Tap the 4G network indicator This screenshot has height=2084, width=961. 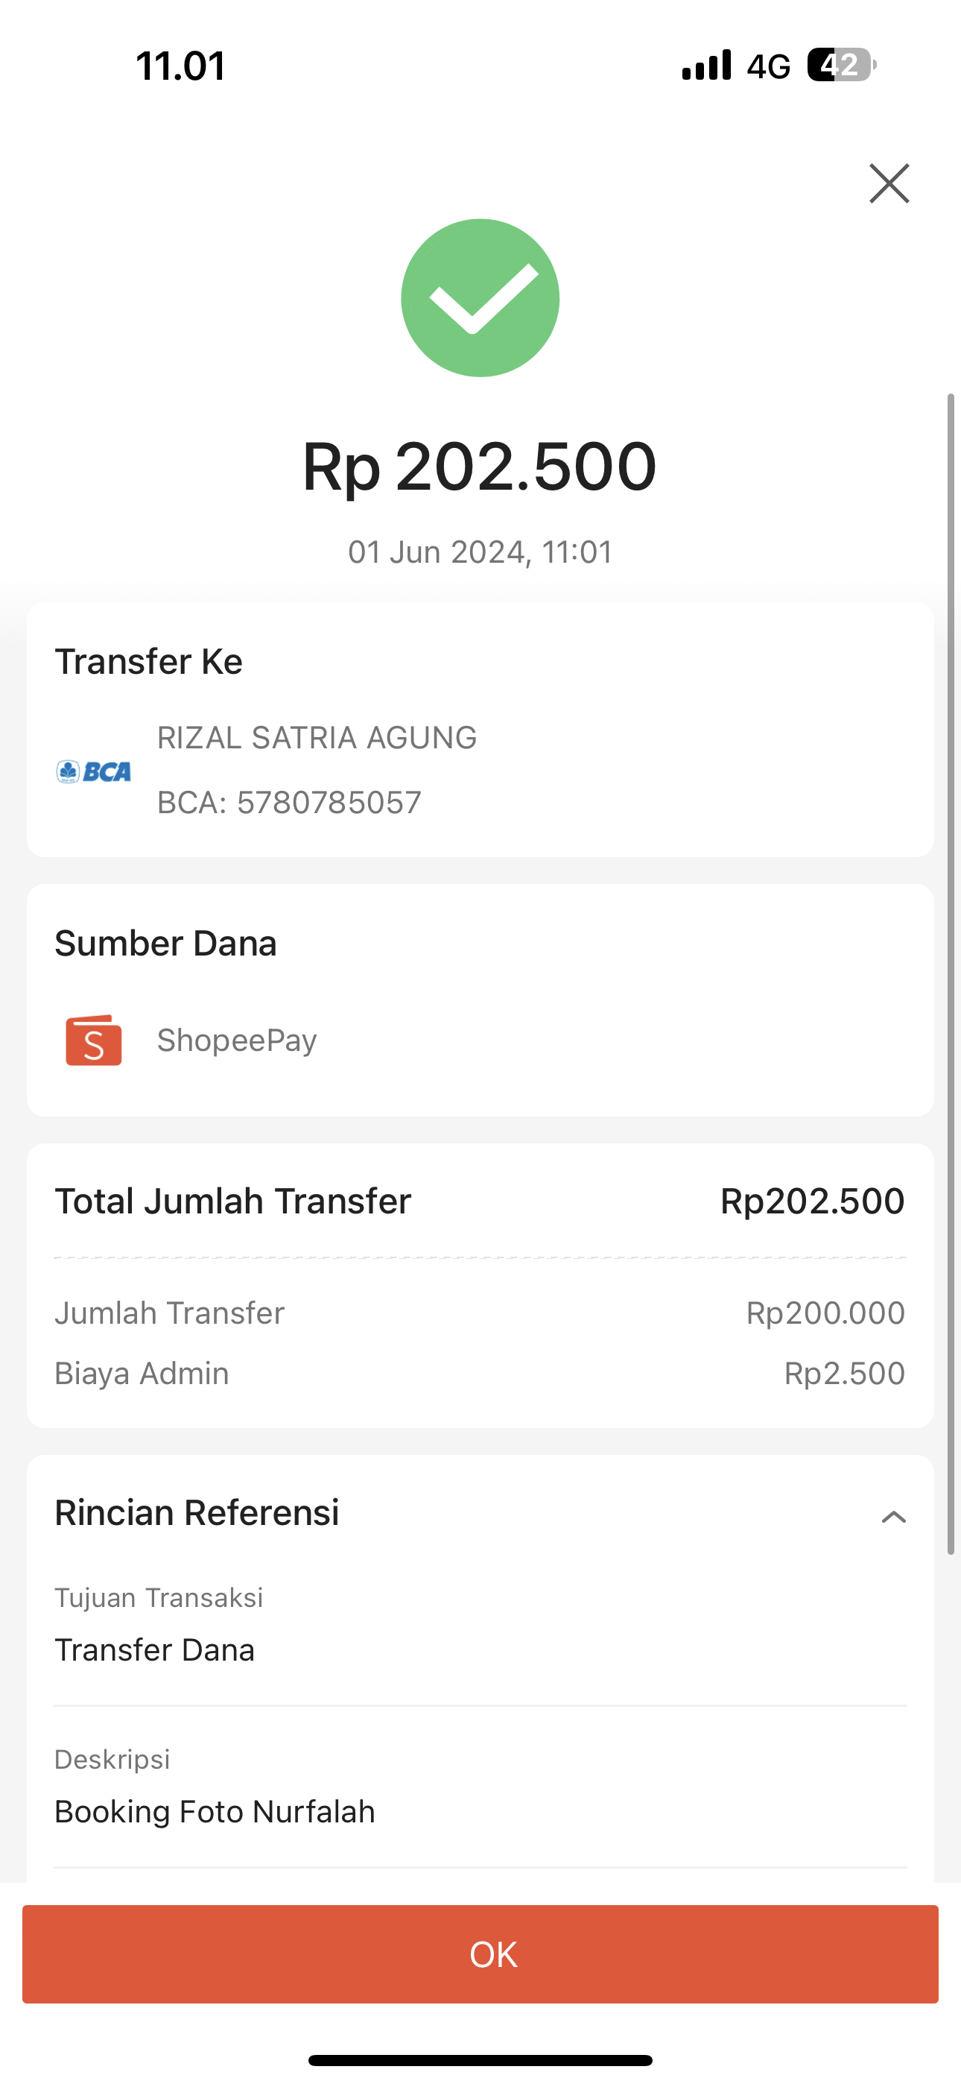(x=767, y=66)
